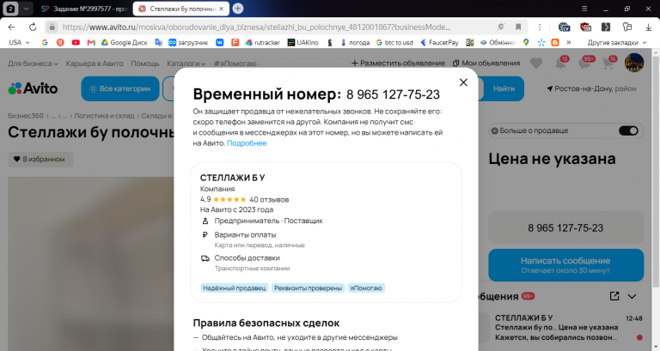Screen dimensions: 660x351
Task: Open the browser hamburger menu
Action: coord(584,9)
